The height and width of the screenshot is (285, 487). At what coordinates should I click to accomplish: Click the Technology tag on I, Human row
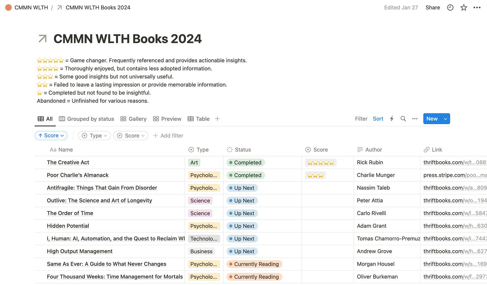204,239
